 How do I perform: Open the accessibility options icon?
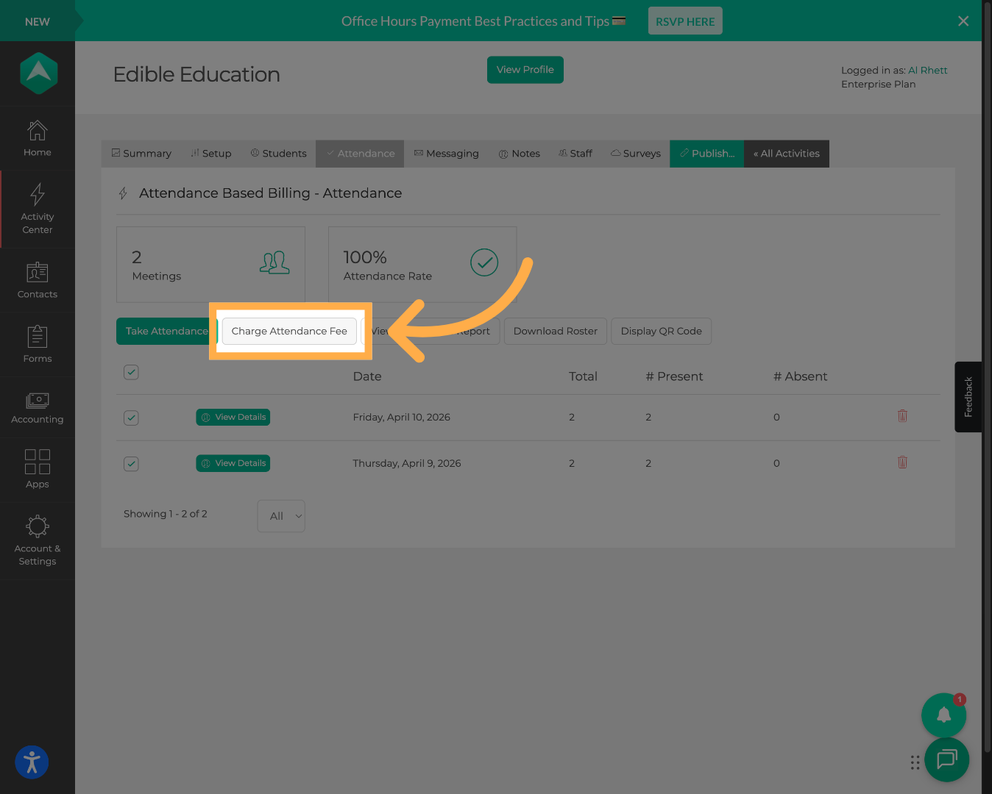(32, 762)
